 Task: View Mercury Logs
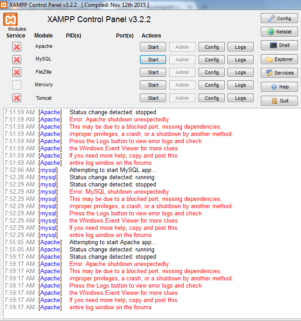tap(241, 85)
